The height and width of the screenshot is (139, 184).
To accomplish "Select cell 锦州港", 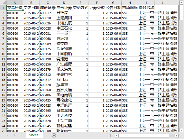I will click(64, 59).
